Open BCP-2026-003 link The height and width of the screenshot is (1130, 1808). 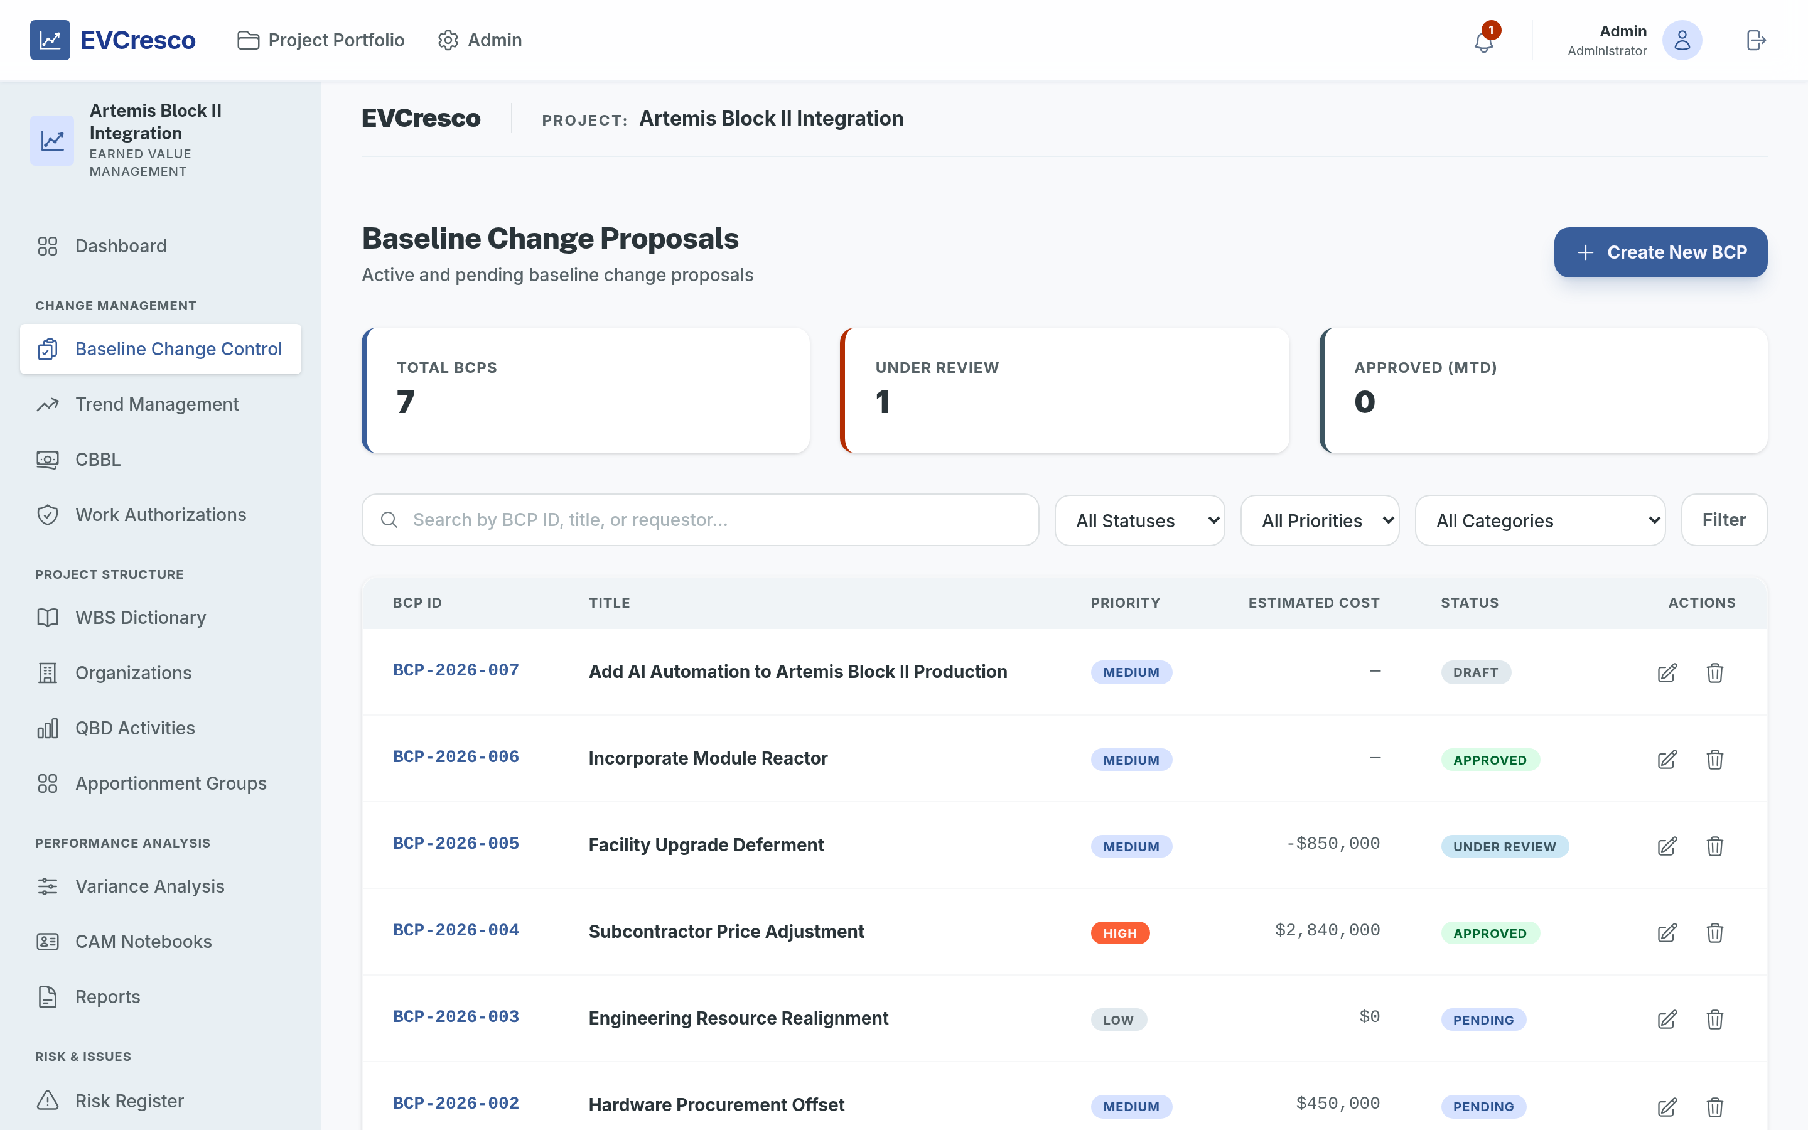(x=456, y=1017)
